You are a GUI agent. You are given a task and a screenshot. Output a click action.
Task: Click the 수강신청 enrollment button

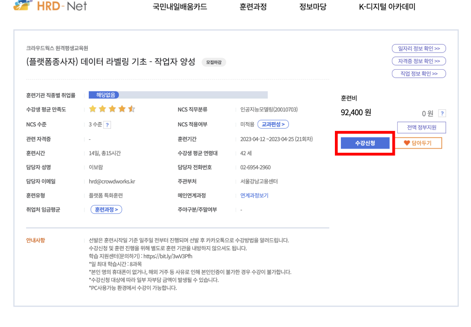[x=365, y=143]
